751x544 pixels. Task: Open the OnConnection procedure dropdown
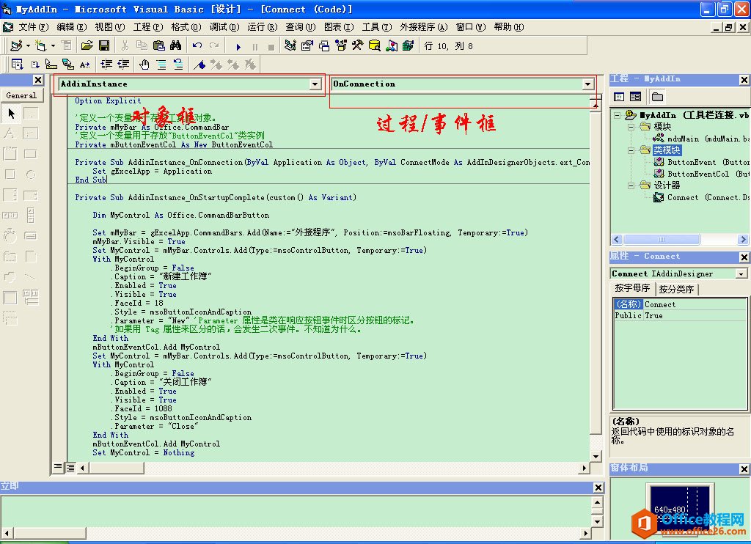click(x=587, y=84)
